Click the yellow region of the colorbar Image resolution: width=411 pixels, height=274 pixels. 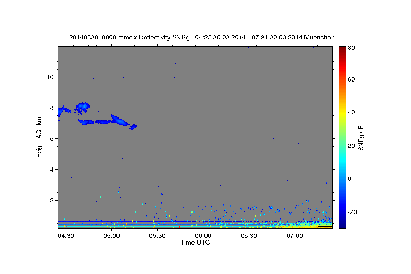[342, 113]
